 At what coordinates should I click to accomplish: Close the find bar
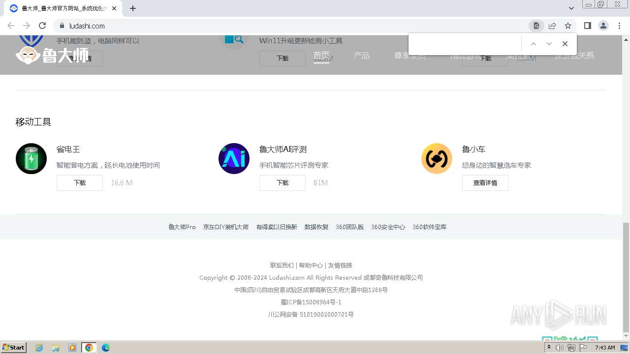(x=565, y=44)
